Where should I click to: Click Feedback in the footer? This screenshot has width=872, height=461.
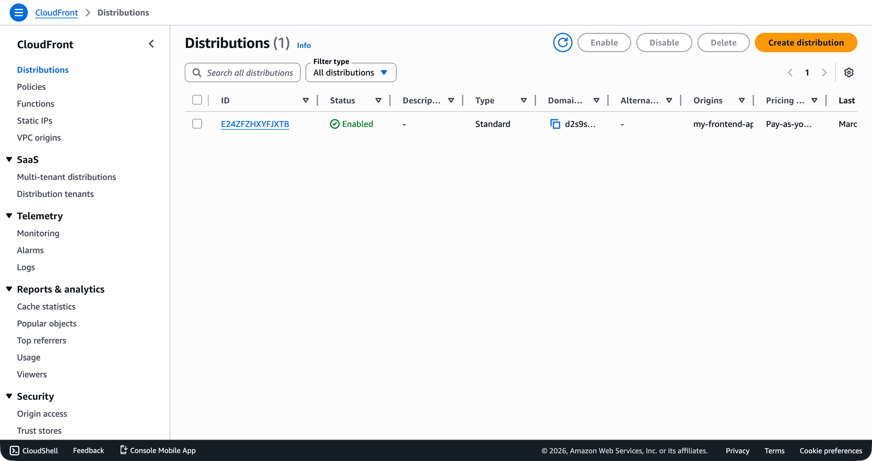[88, 451]
